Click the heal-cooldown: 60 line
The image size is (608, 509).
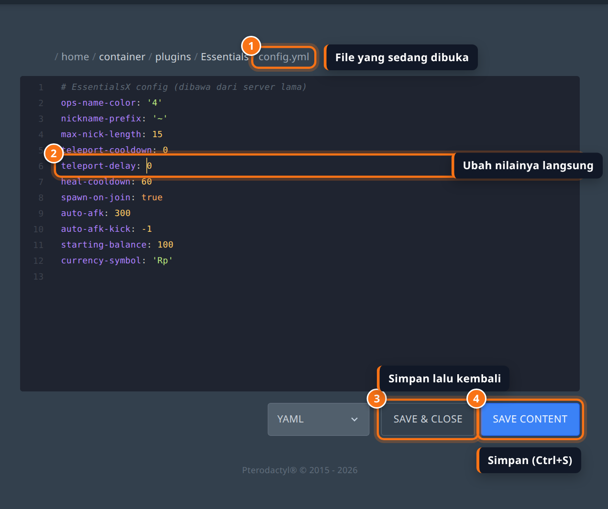tap(106, 182)
